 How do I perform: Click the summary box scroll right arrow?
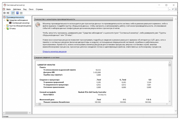tap(167, 104)
